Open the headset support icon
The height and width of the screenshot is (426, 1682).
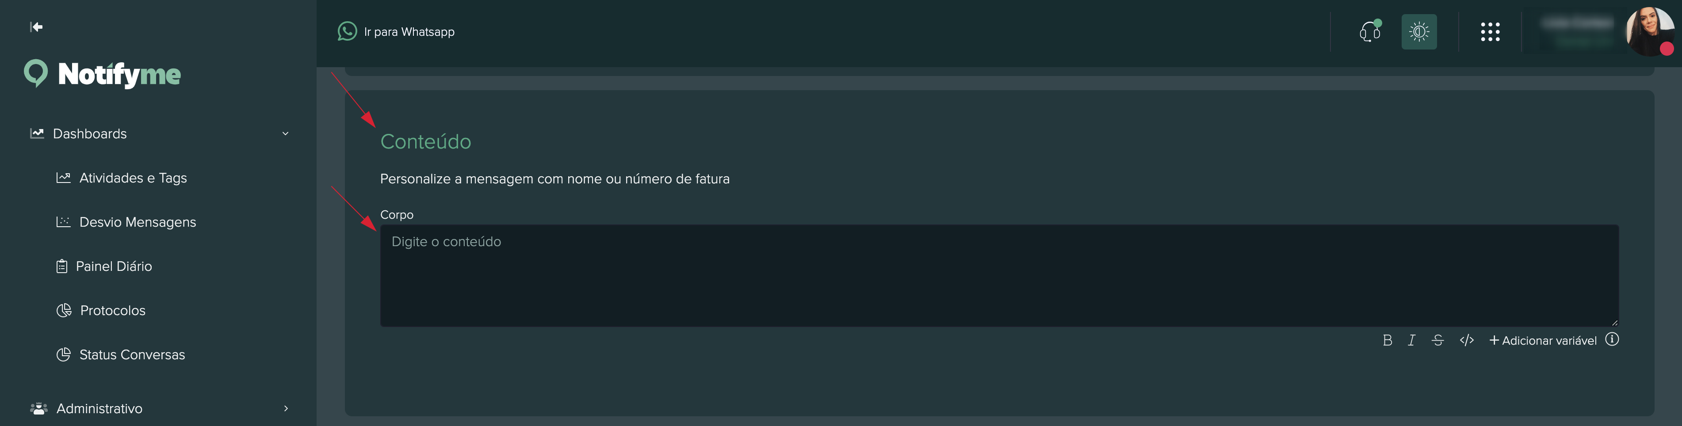(1369, 31)
